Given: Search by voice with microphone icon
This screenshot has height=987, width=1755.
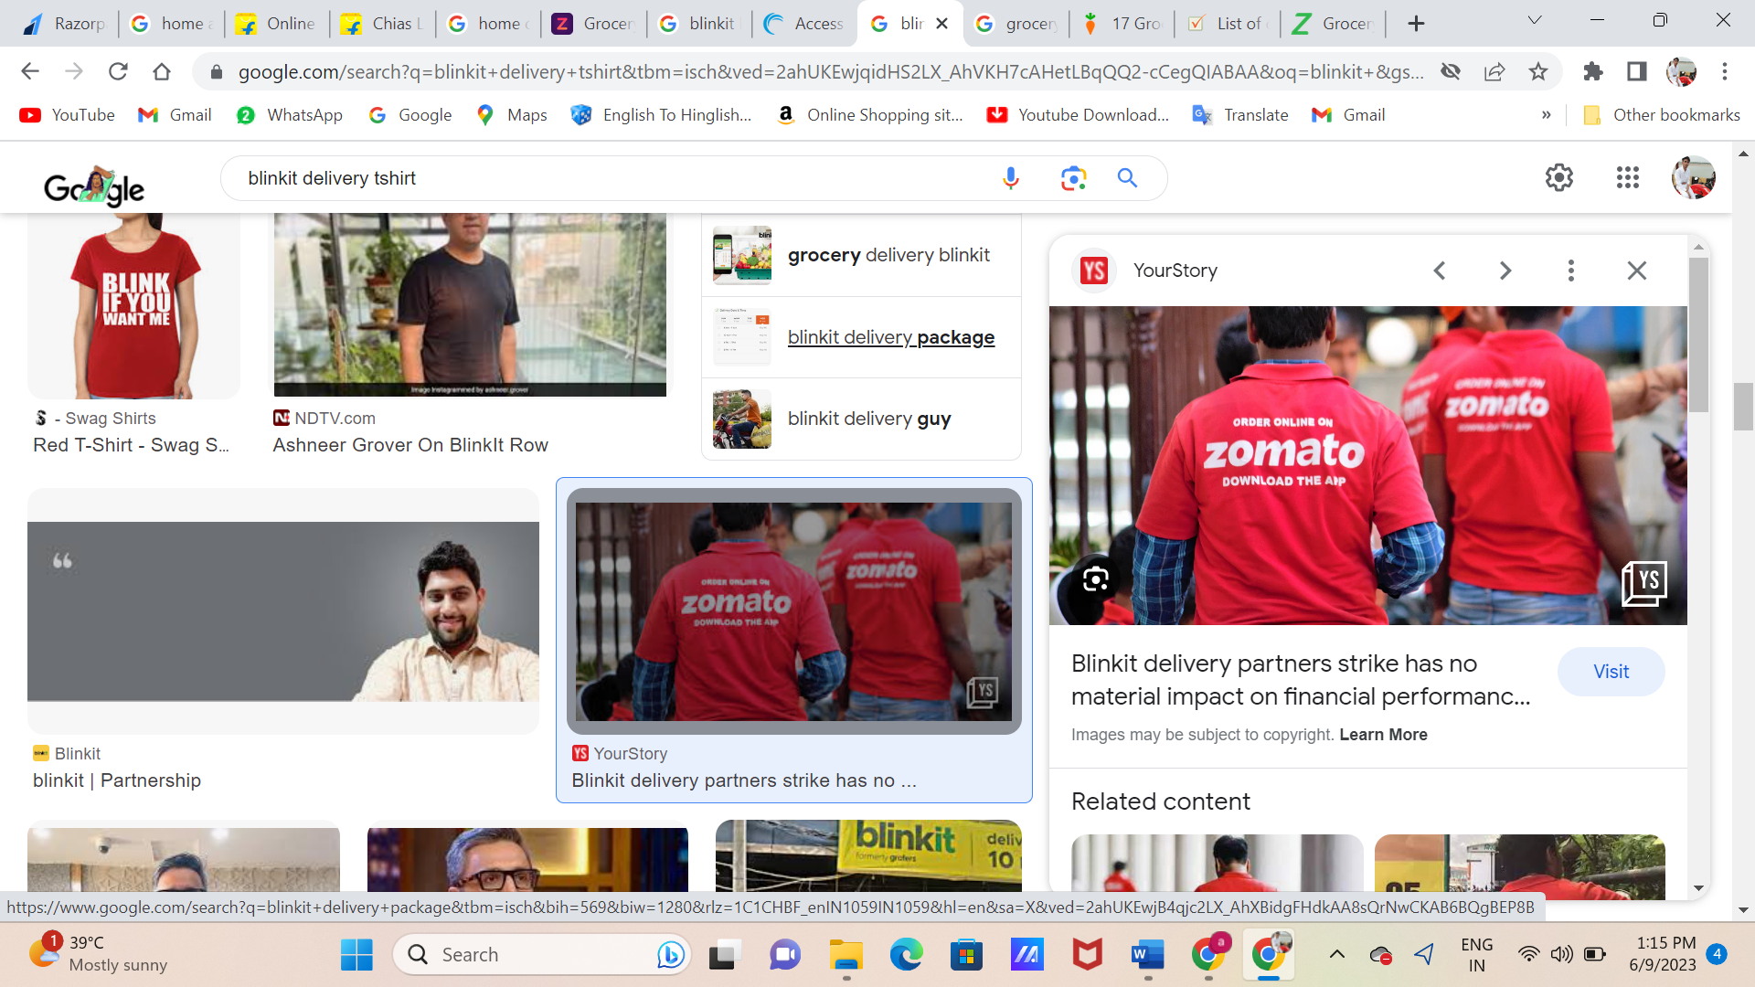Looking at the screenshot, I should tap(1011, 178).
